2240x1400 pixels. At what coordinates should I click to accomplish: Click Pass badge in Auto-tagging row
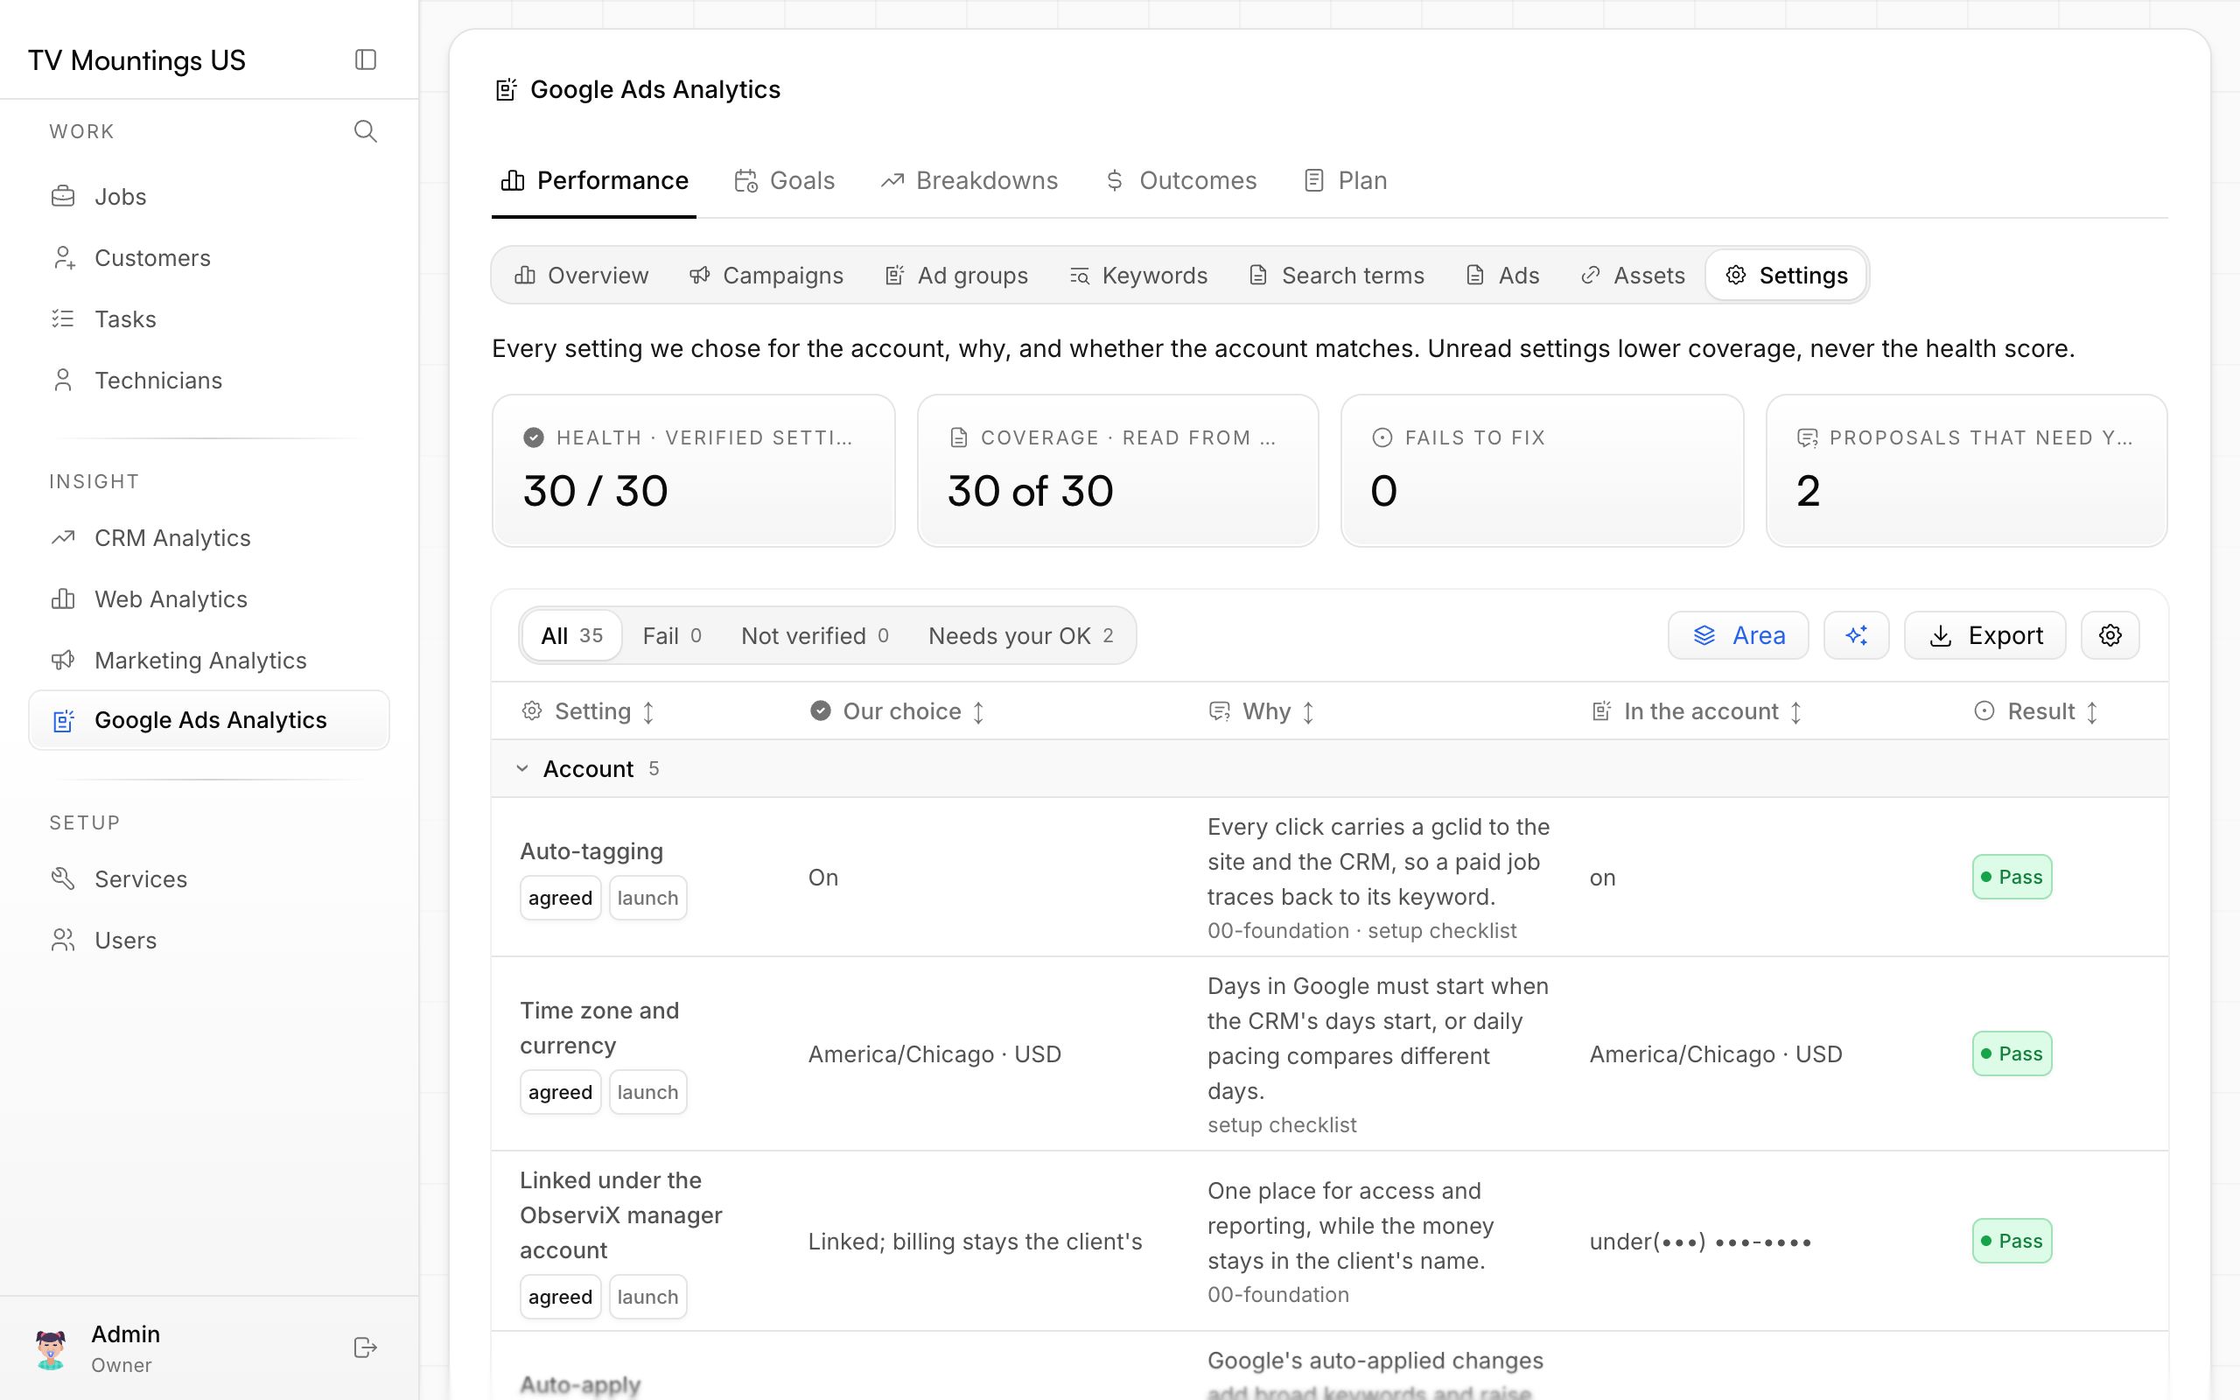click(x=2012, y=877)
